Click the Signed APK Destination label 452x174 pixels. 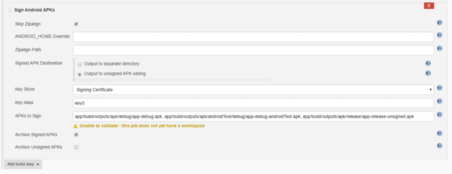coord(39,63)
